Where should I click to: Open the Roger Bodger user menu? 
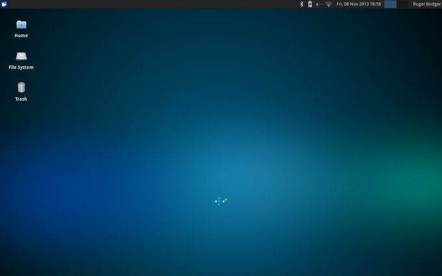click(426, 4)
